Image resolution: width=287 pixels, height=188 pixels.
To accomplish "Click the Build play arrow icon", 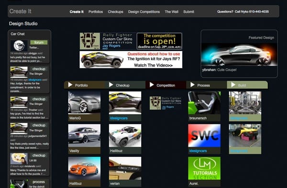I will (233, 84).
